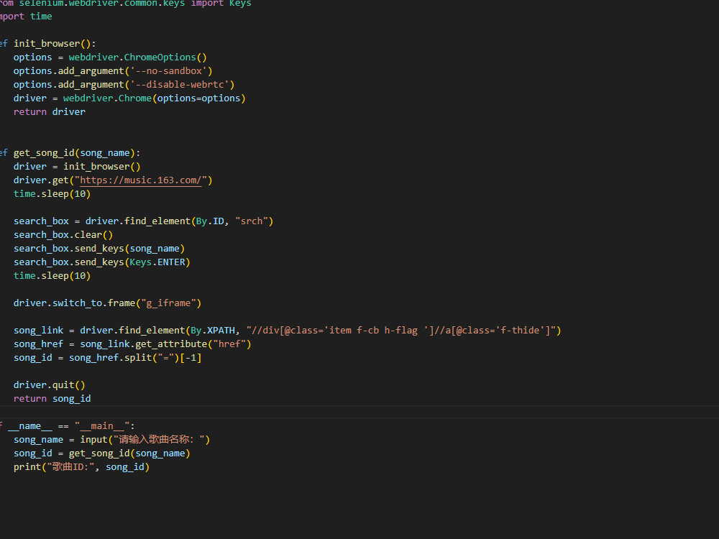Click By.XPATH in the song_link line

pos(212,331)
